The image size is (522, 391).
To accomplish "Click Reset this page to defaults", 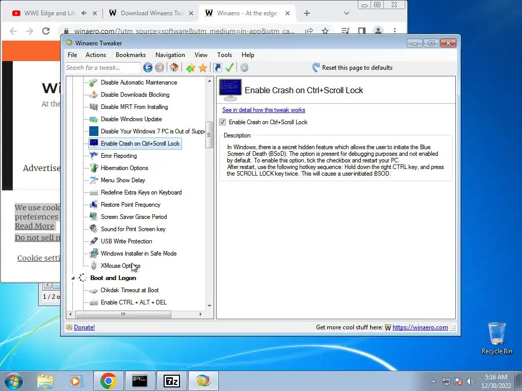I will (x=357, y=68).
